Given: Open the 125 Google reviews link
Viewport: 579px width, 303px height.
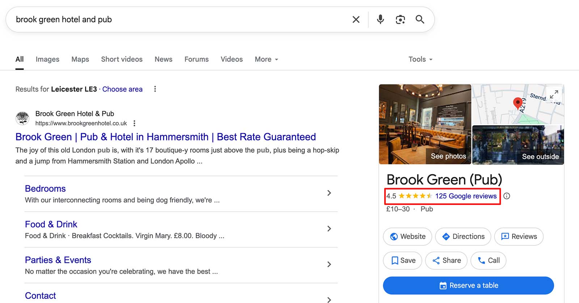Looking at the screenshot, I should [x=466, y=196].
